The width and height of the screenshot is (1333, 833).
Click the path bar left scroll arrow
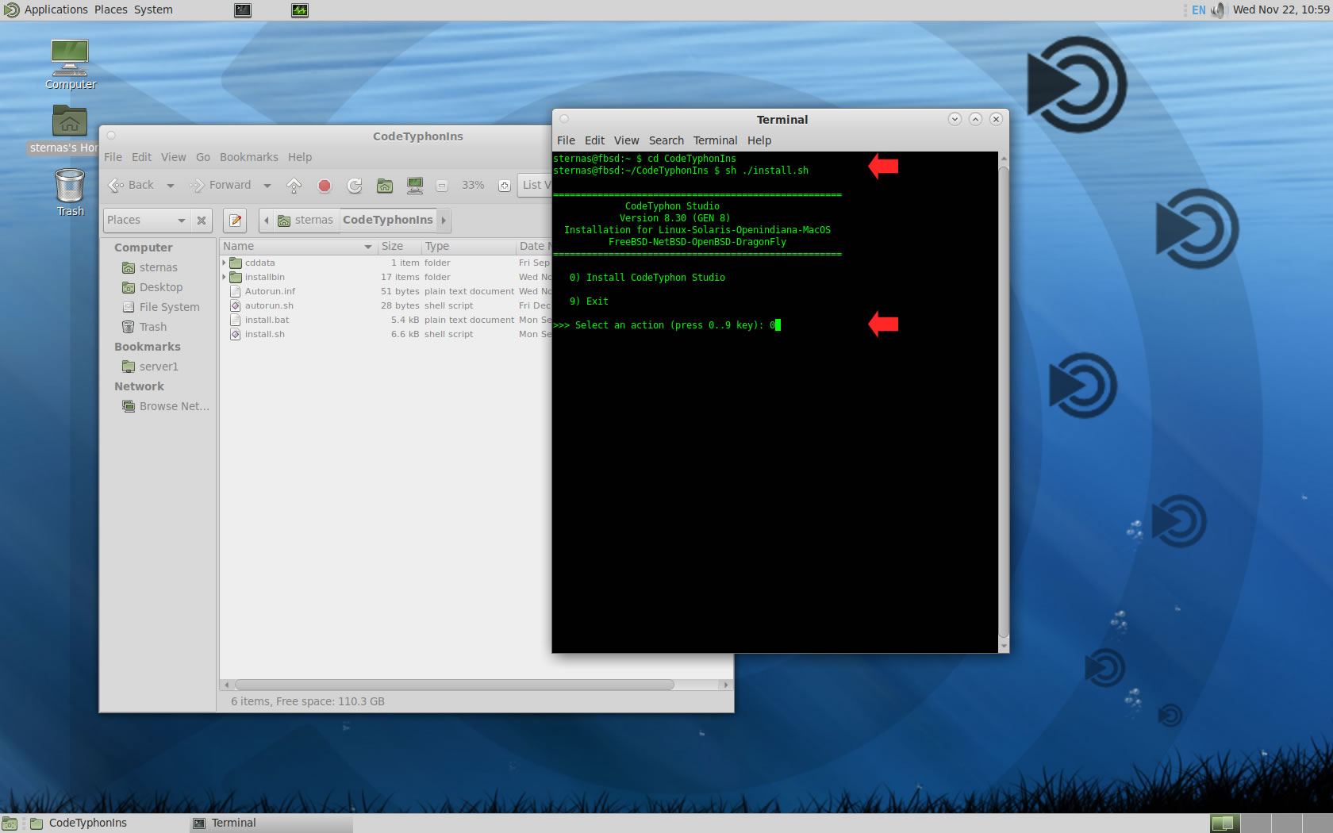pyautogui.click(x=267, y=220)
